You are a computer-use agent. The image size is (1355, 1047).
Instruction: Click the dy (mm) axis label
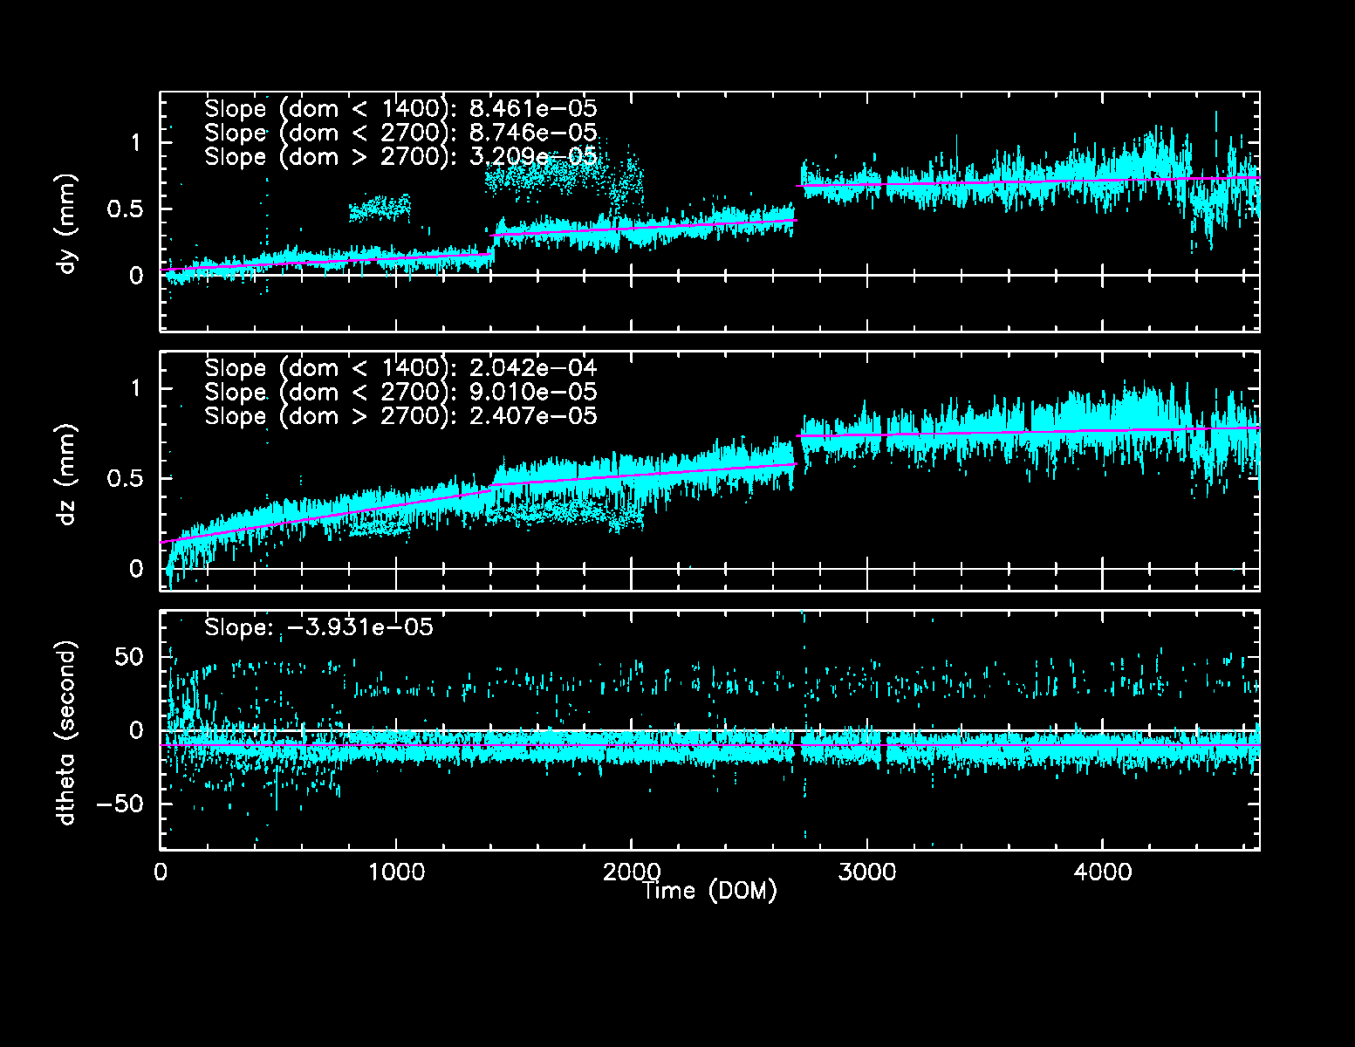point(67,224)
